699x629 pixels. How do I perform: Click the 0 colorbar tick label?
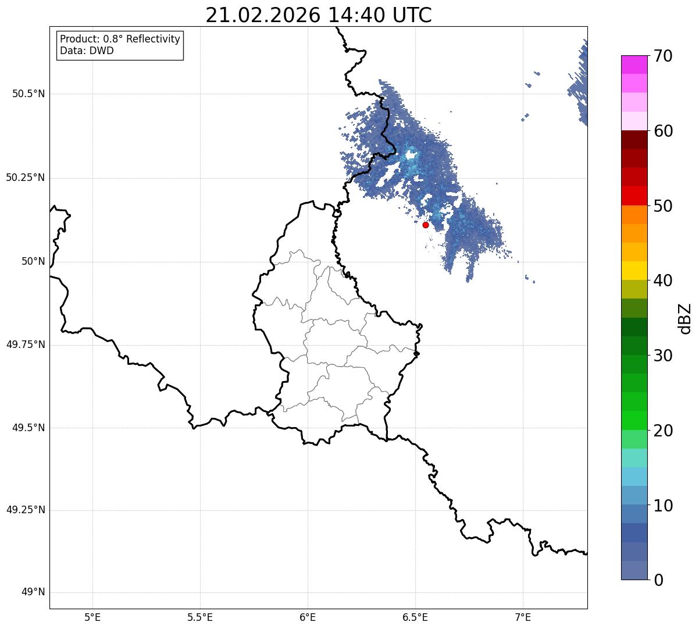click(x=658, y=580)
